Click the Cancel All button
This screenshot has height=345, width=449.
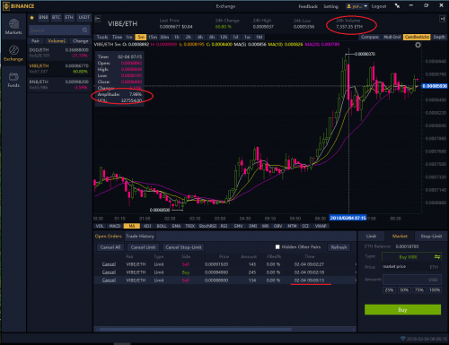110,247
